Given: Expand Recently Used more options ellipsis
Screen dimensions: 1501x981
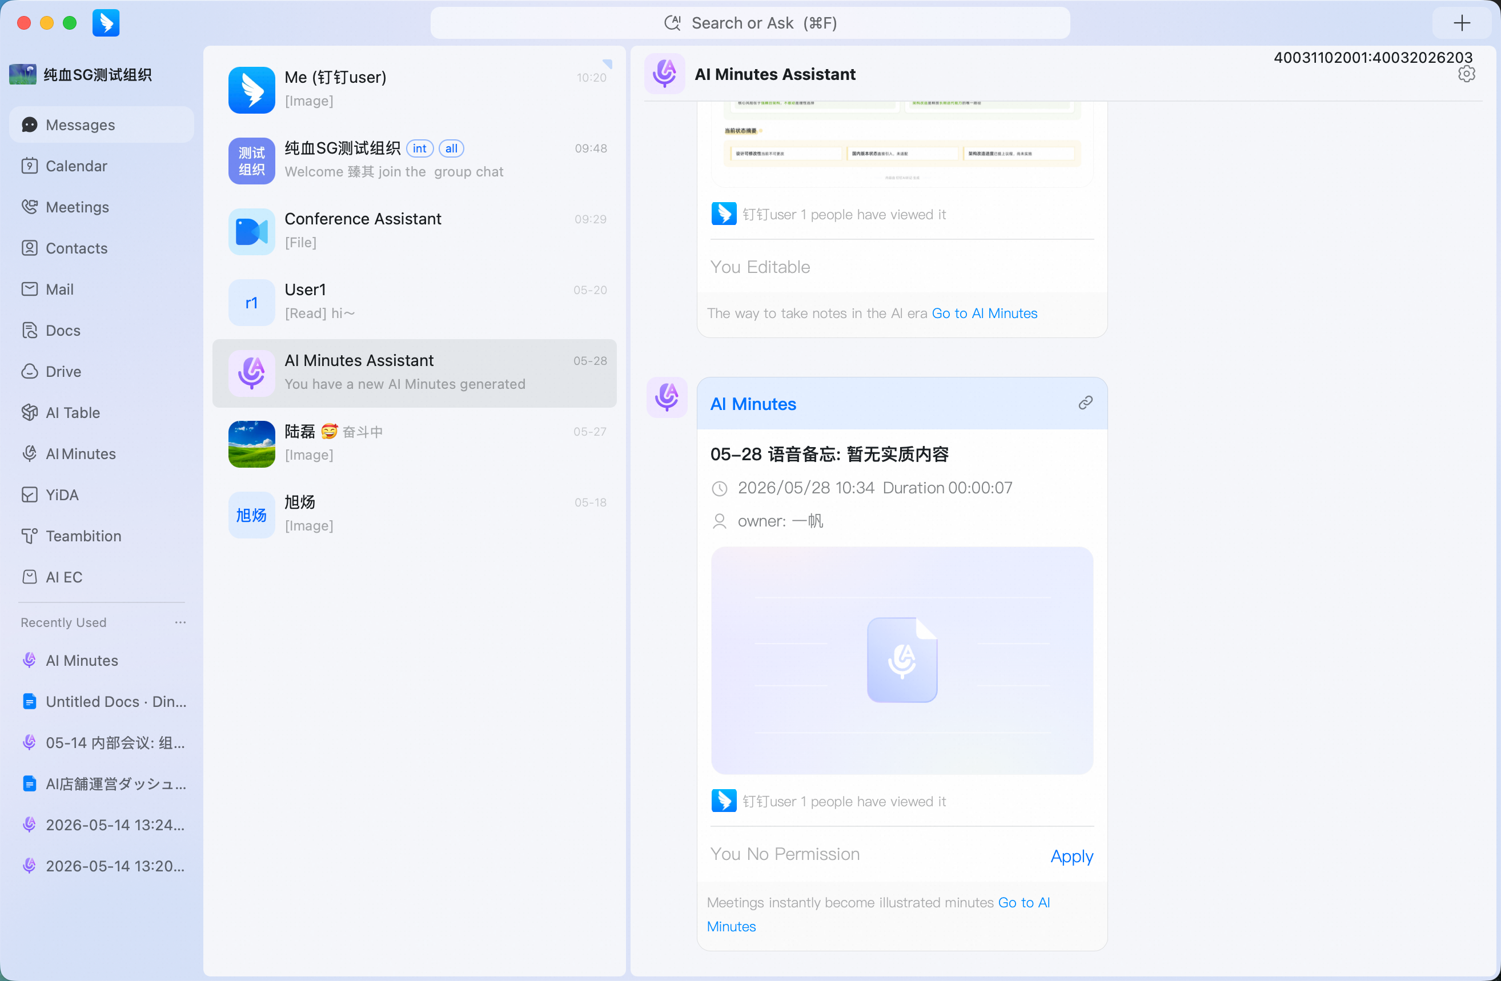Looking at the screenshot, I should (180, 622).
